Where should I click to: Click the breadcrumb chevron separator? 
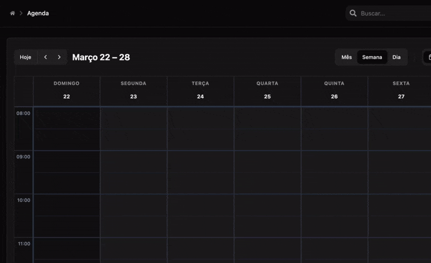[21, 13]
